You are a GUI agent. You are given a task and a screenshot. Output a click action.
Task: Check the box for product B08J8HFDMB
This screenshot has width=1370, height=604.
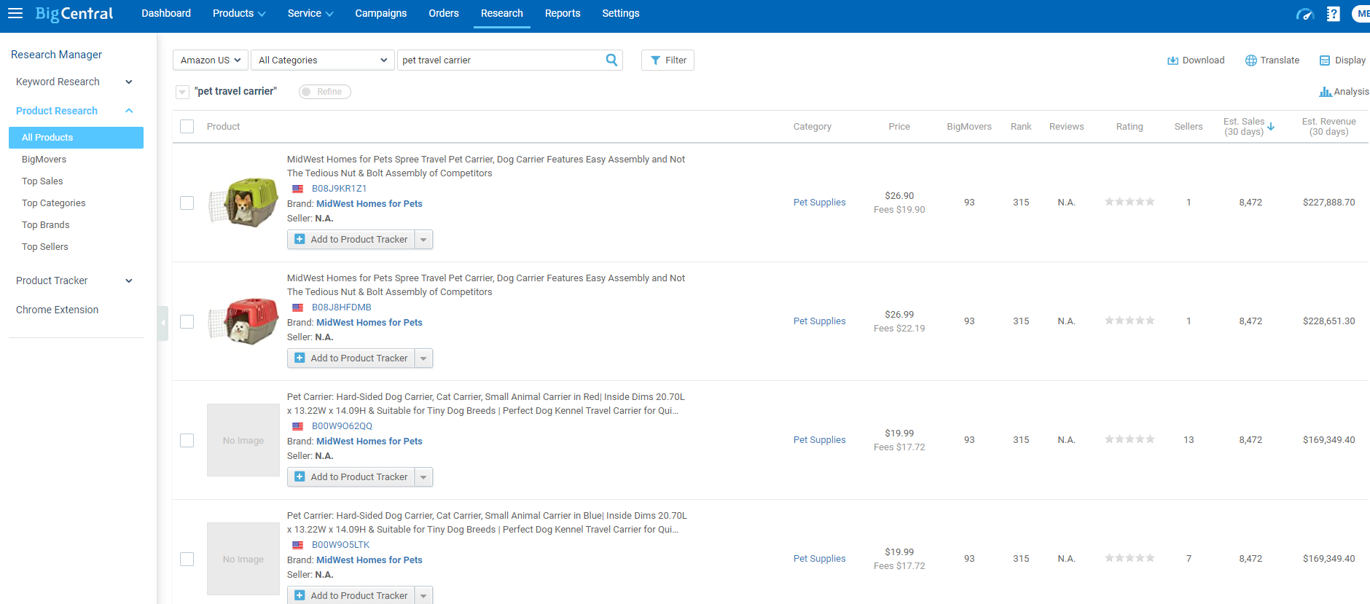[x=187, y=321]
